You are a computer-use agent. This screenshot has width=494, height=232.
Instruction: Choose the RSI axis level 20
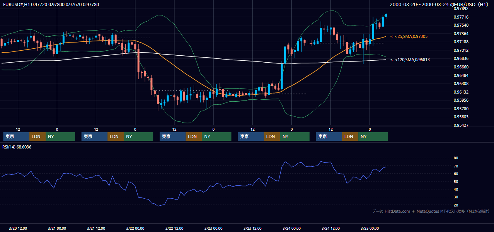[456, 205]
